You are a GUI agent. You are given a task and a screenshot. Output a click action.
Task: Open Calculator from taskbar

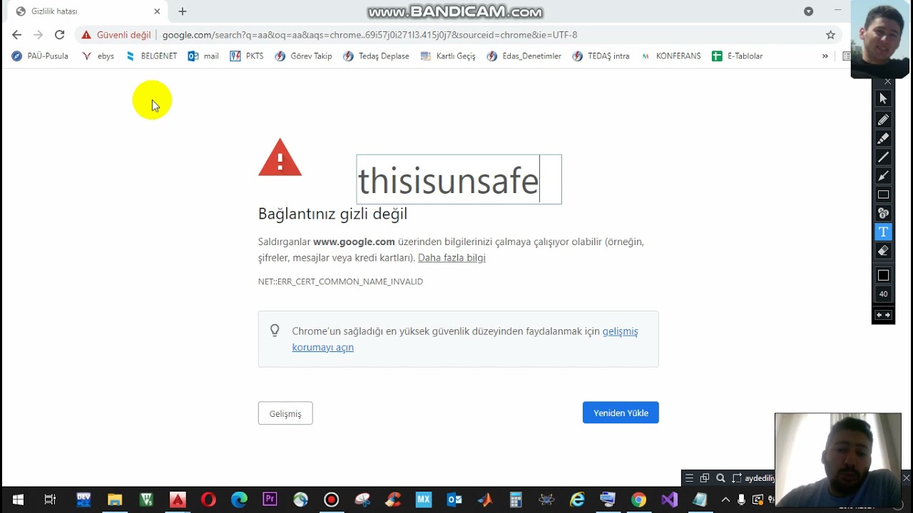coord(516,499)
